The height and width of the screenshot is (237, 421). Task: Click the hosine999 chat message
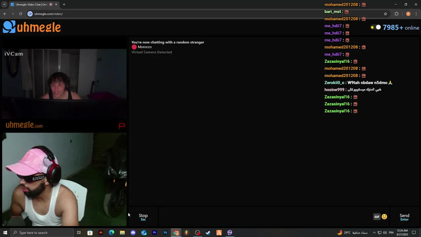353,90
